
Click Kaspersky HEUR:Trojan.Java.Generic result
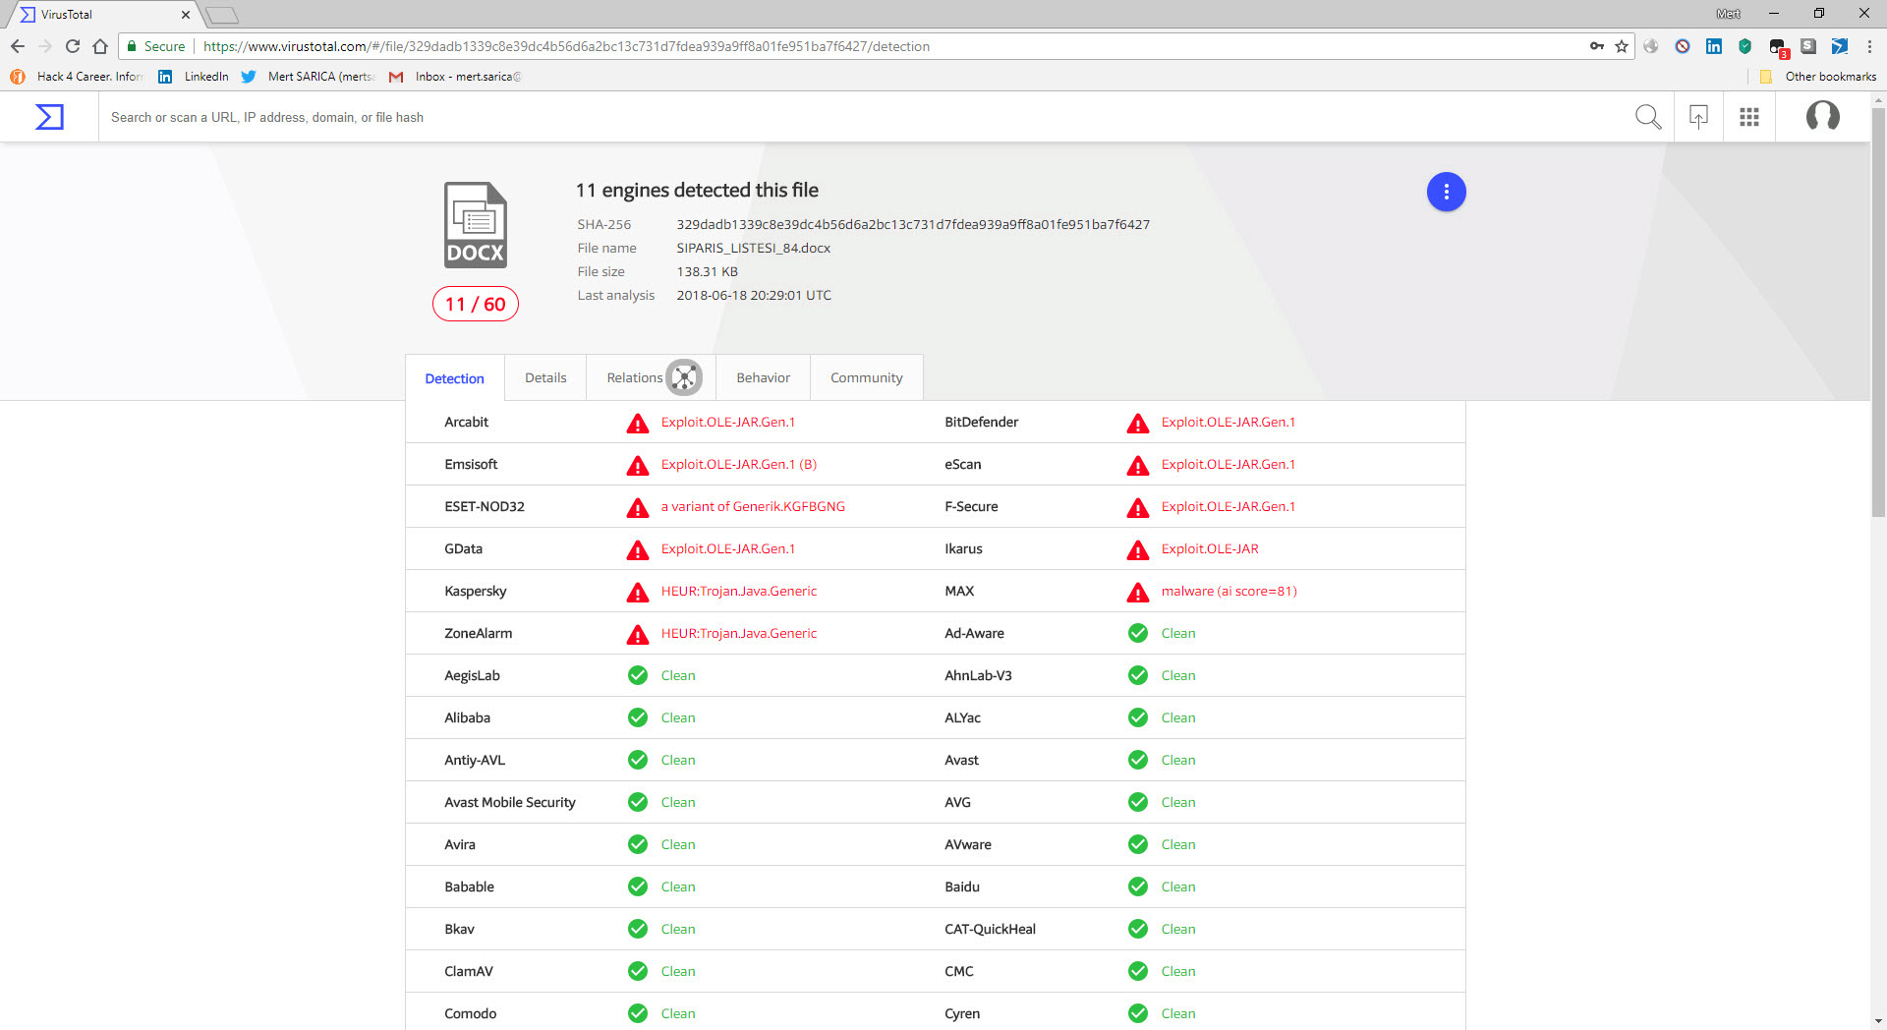[x=739, y=591]
